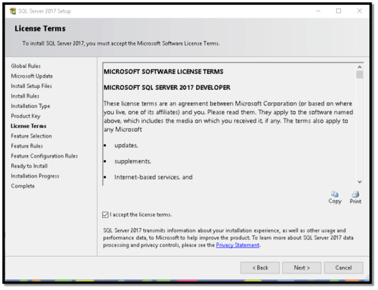The width and height of the screenshot is (378, 290).
Task: Select Global Rules step in sidebar
Action: point(26,66)
